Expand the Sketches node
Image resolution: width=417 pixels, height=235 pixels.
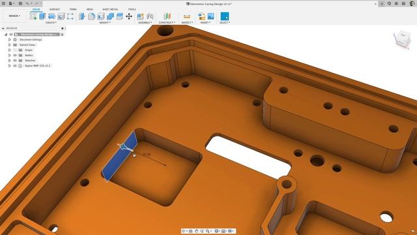(x=10, y=61)
